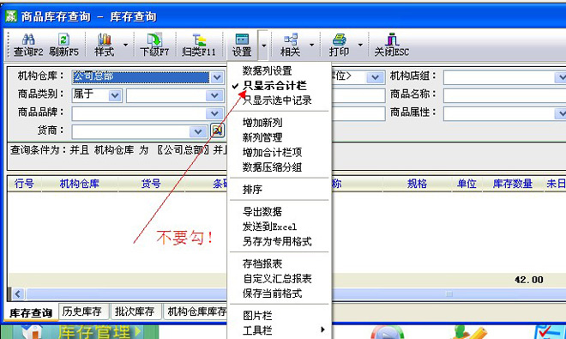Expand the 机构仓库 dropdown arrow
Image resolution: width=566 pixels, height=339 pixels.
[x=217, y=77]
